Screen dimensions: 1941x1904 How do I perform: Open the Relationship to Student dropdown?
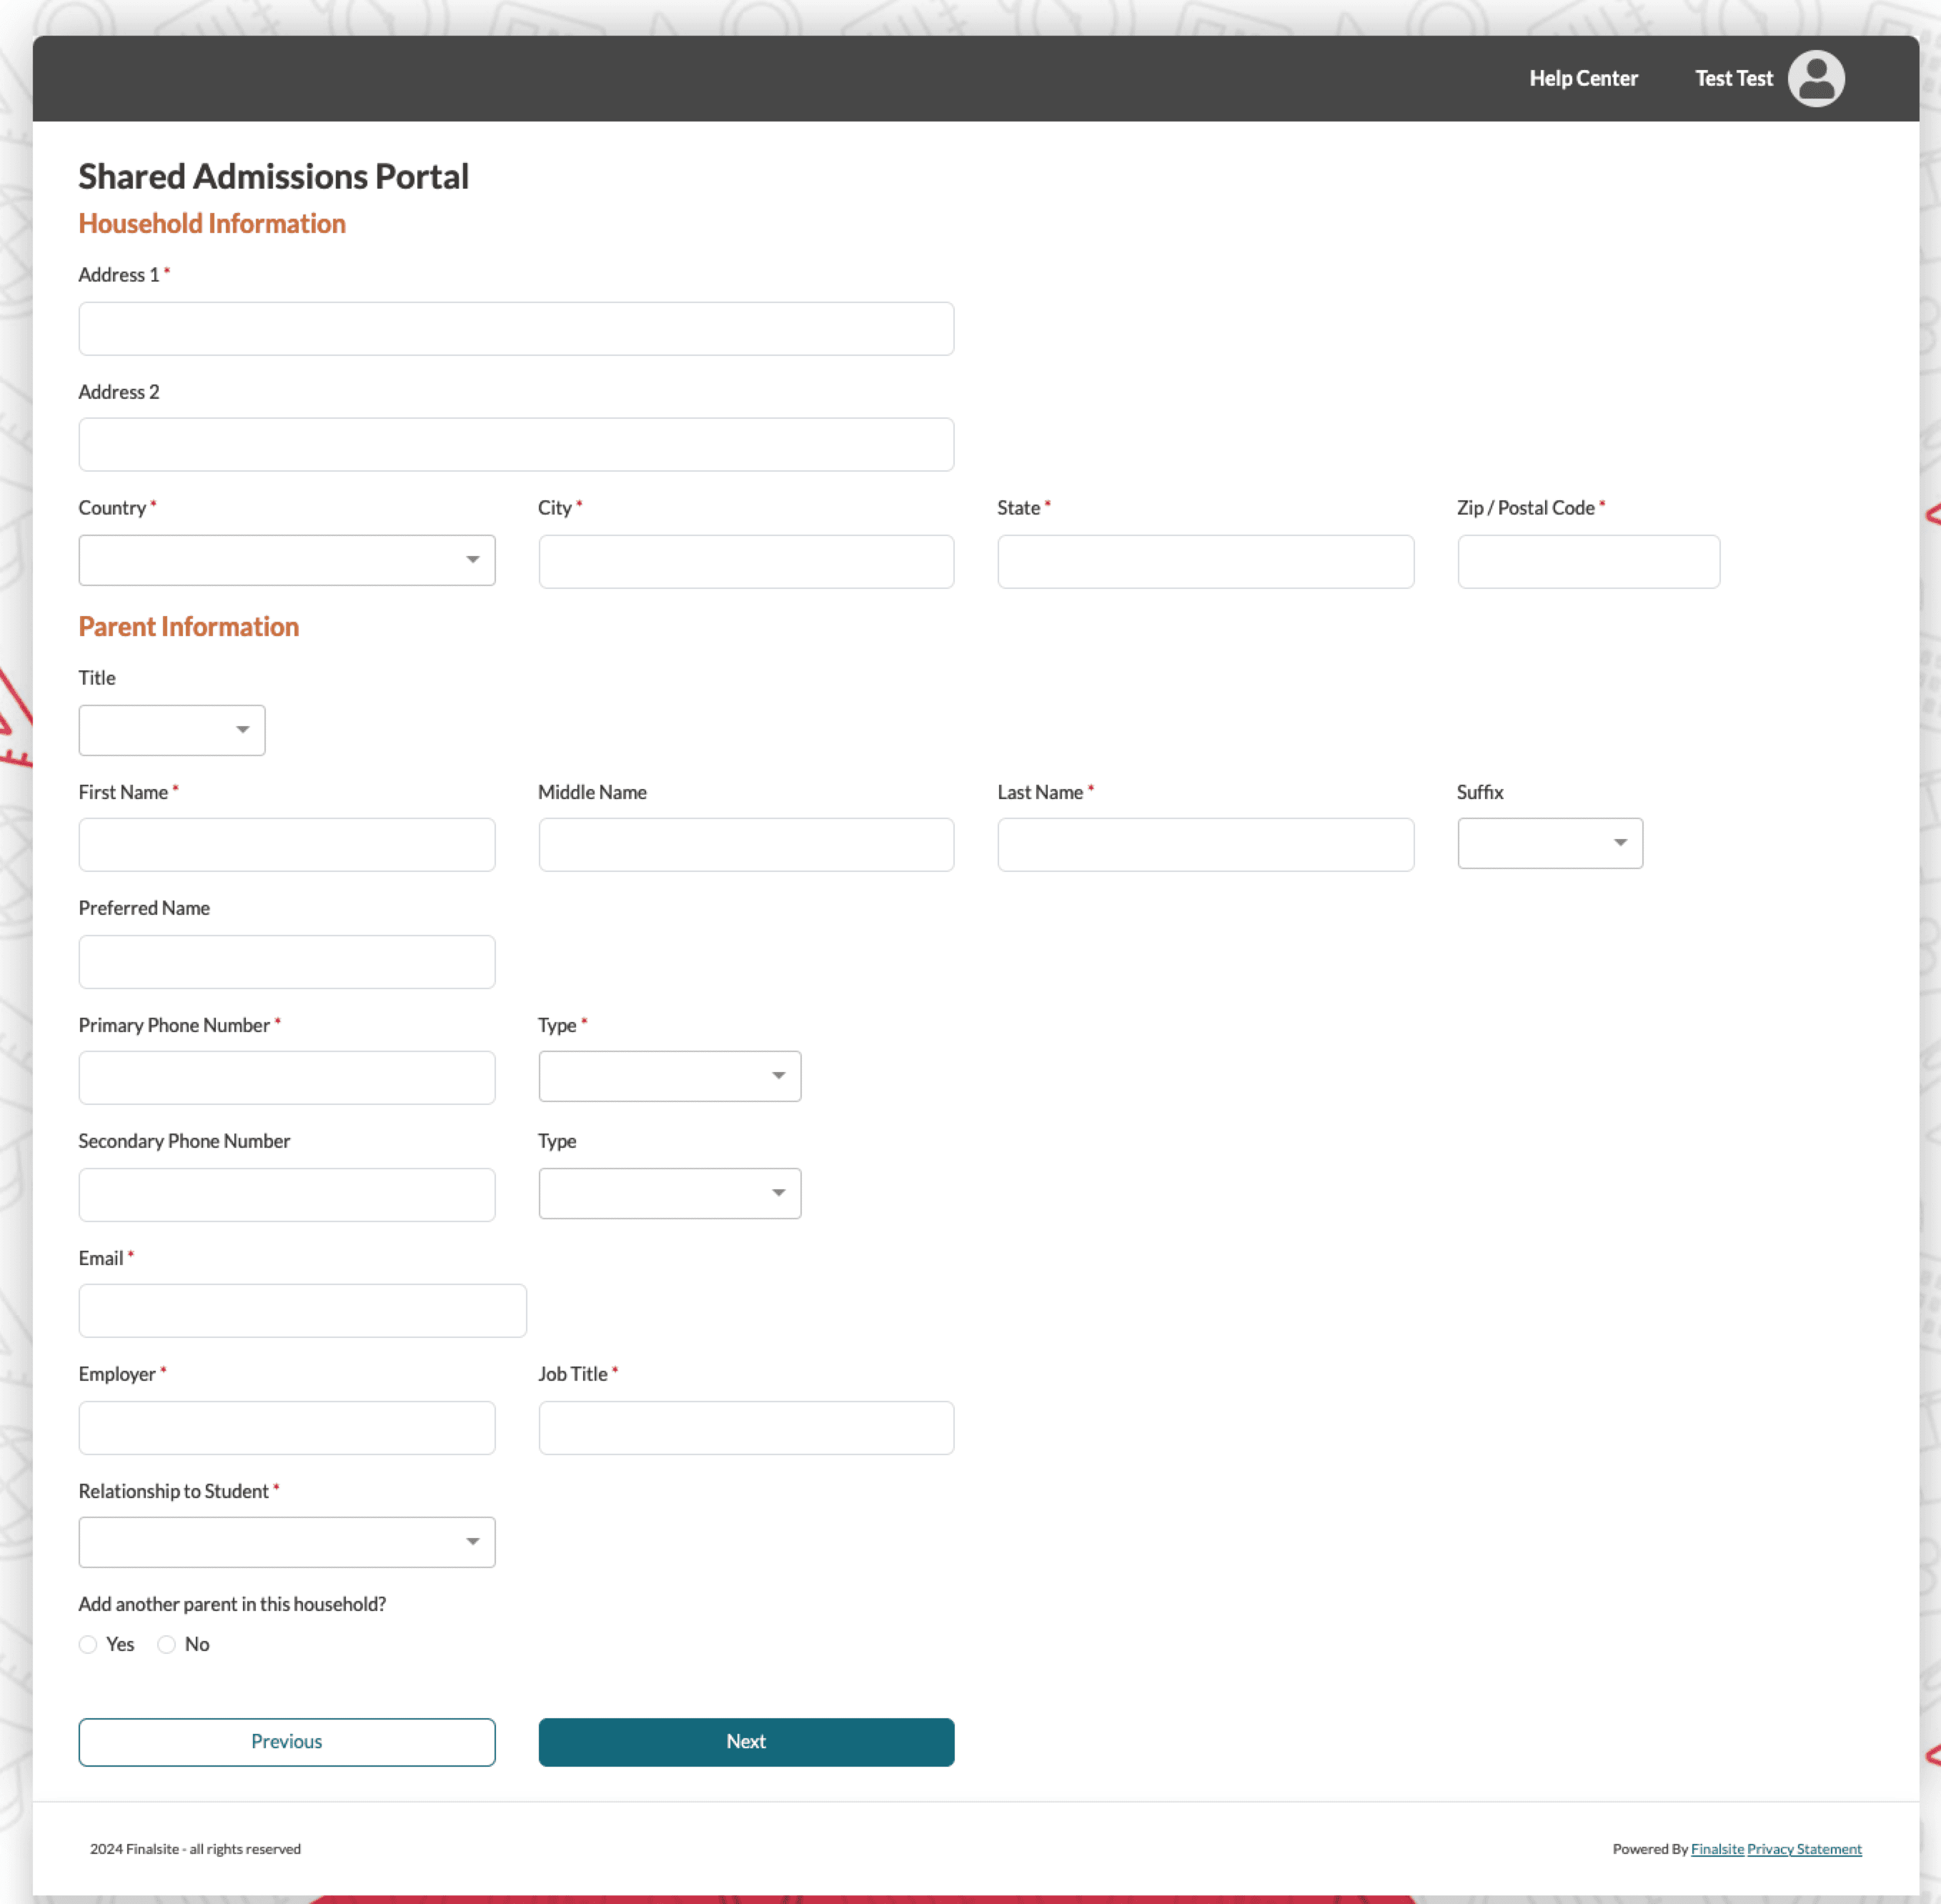[x=286, y=1542]
